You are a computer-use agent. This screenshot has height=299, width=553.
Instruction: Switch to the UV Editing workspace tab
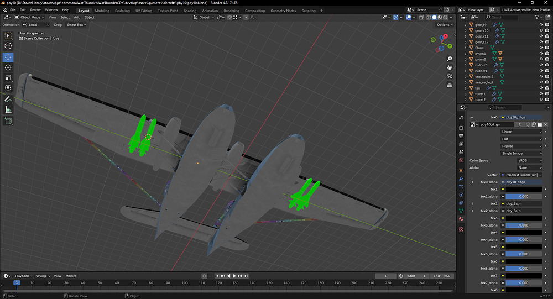142,11
